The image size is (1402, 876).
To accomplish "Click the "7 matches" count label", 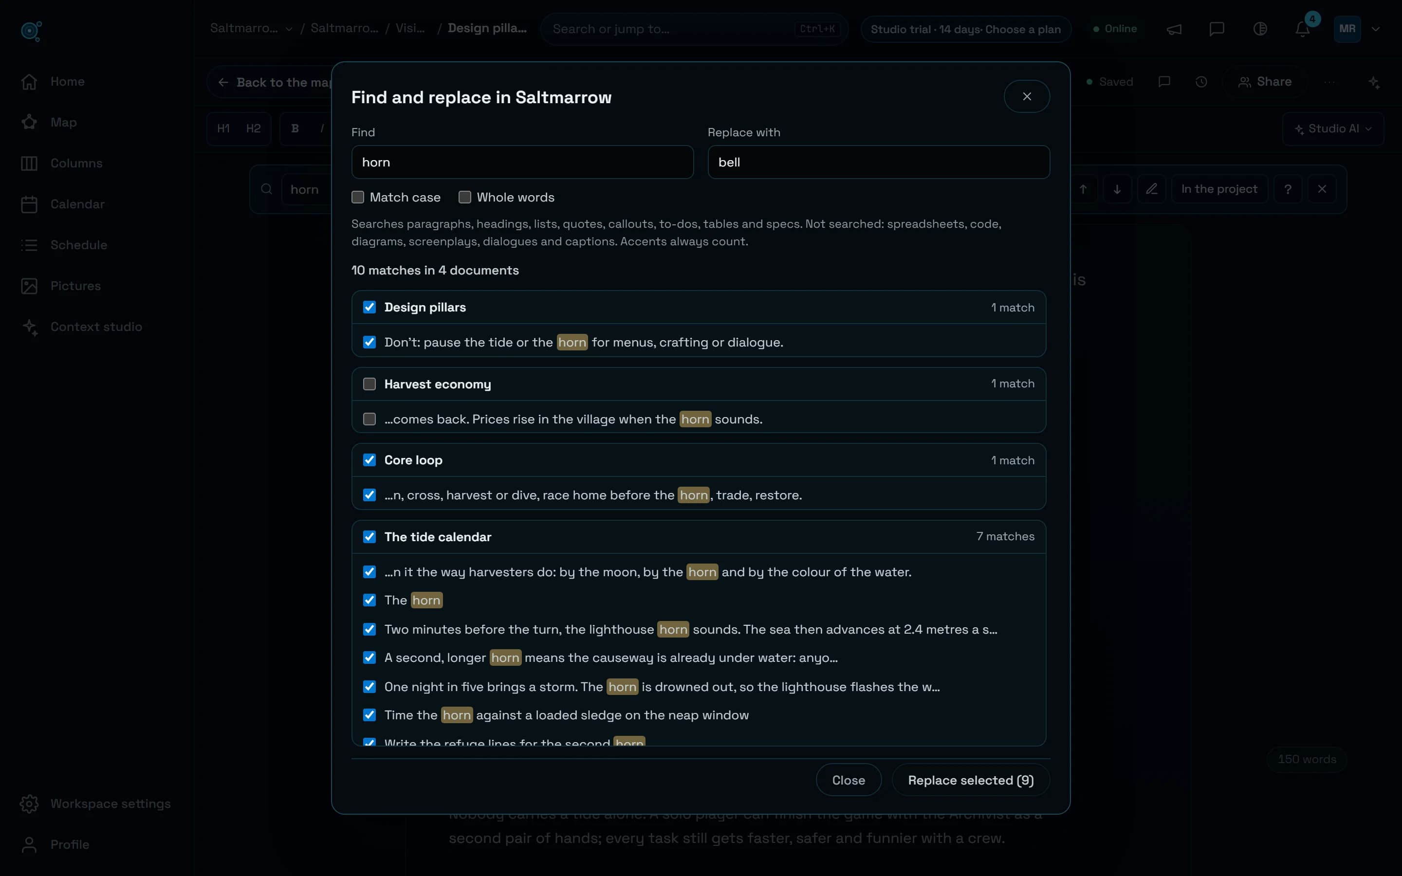I will click(1005, 536).
